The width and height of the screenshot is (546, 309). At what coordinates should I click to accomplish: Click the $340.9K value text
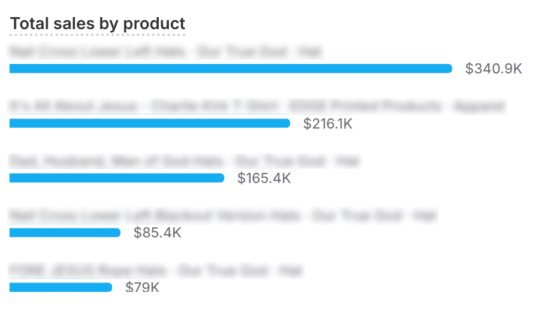coord(493,69)
